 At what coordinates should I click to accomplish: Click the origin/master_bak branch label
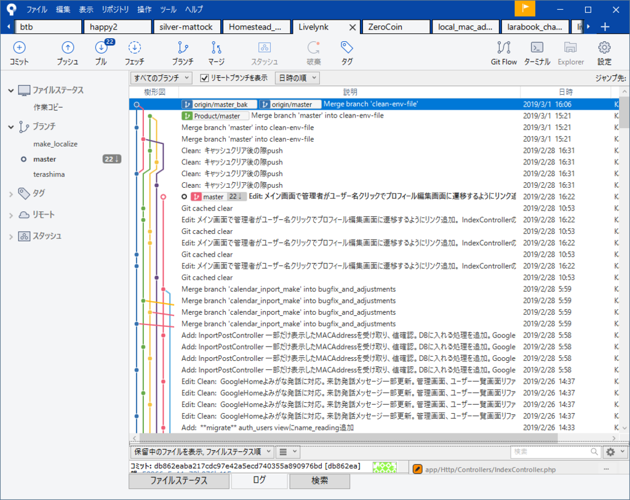(220, 105)
